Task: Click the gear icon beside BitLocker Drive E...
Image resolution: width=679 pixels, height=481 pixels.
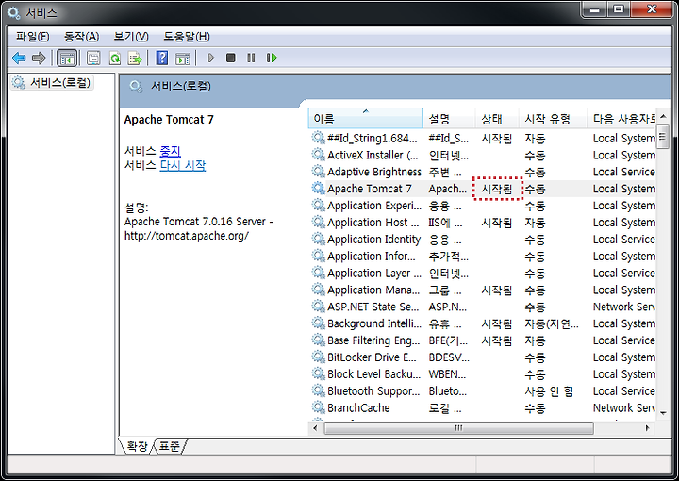Action: (319, 357)
